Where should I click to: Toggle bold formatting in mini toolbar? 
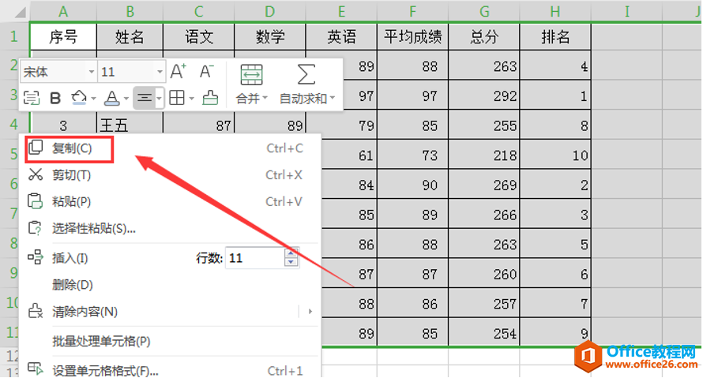55,98
